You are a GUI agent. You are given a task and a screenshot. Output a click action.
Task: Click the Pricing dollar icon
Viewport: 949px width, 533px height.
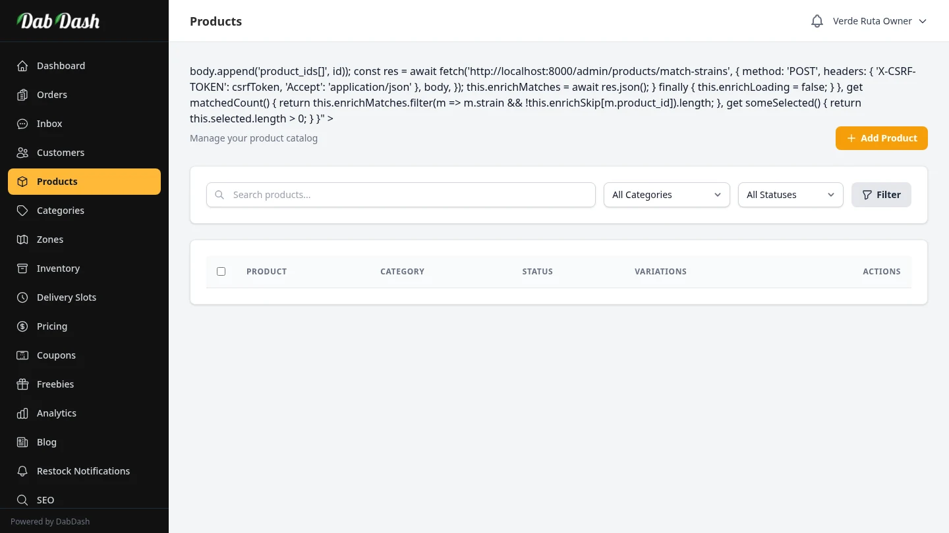pos(22,326)
